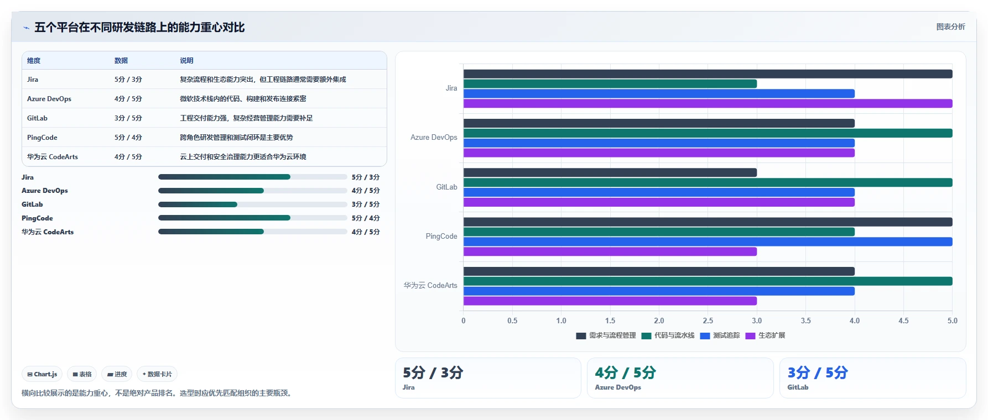Select the 数据卡片 tag chip
Image resolution: width=988 pixels, height=420 pixels.
pyautogui.click(x=157, y=374)
